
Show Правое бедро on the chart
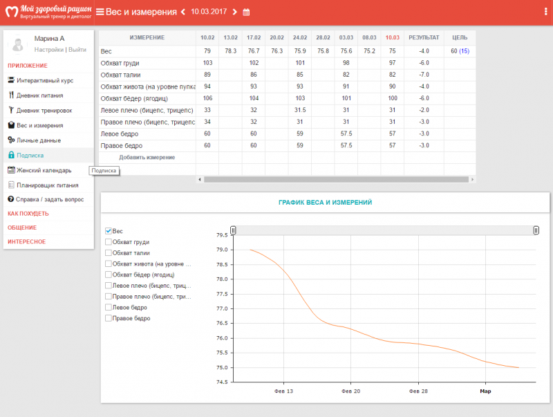tap(109, 318)
